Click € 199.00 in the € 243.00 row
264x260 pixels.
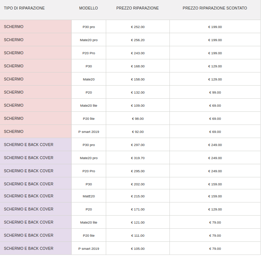point(215,53)
